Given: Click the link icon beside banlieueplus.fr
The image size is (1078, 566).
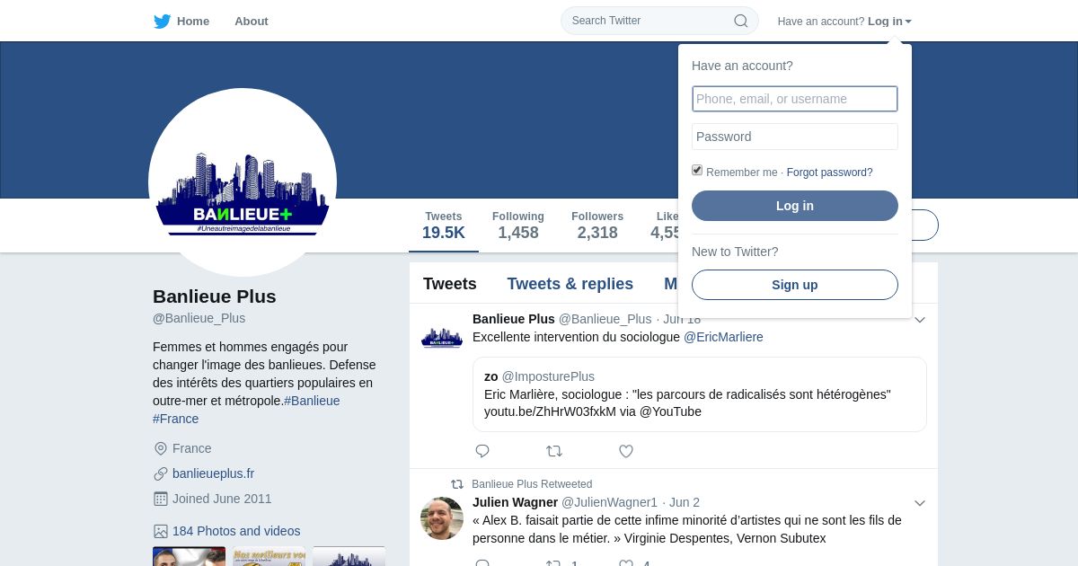Looking at the screenshot, I should 161,473.
